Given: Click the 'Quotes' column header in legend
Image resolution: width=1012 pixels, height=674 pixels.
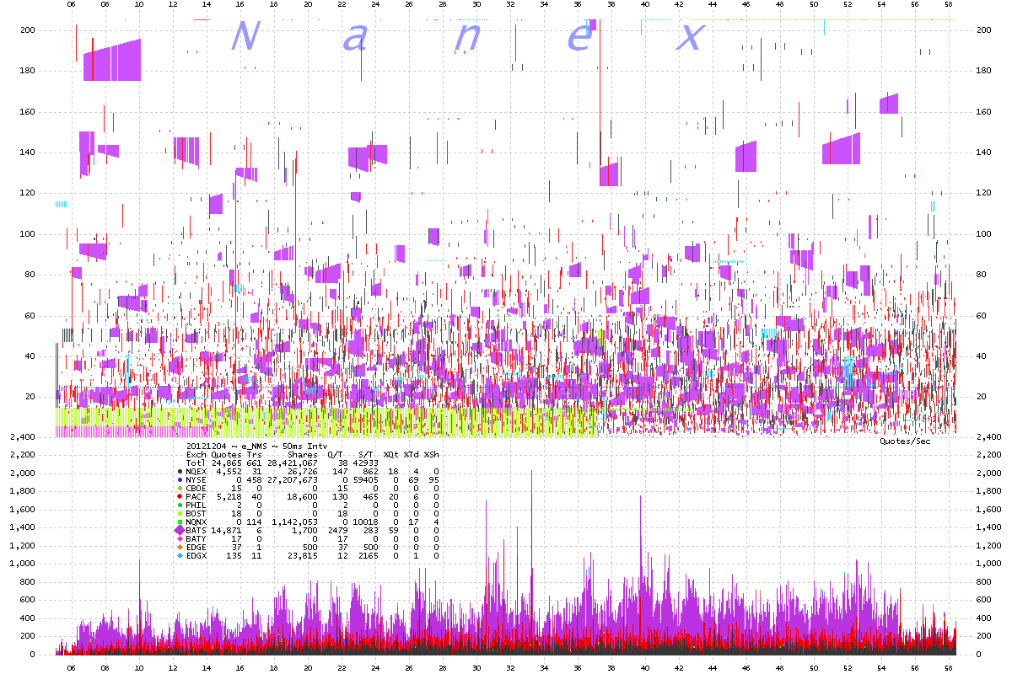Looking at the screenshot, I should click(226, 454).
